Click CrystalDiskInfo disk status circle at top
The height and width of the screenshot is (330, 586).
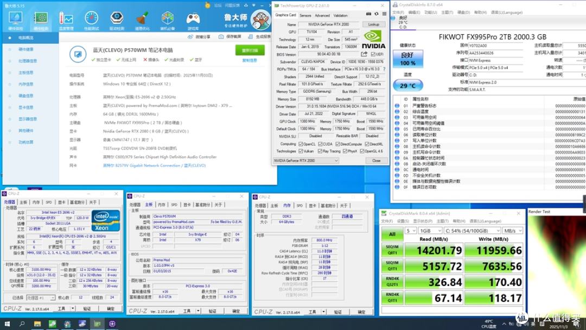click(393, 17)
